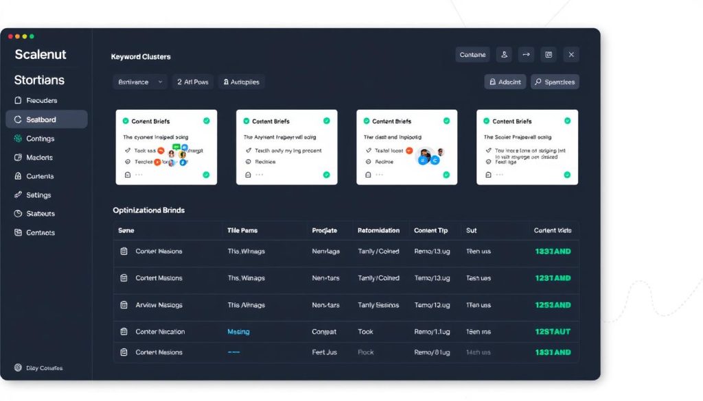Viewport: 703px width, 401px height.
Task: Expand the Benivance dropdown filter
Action: (140, 82)
